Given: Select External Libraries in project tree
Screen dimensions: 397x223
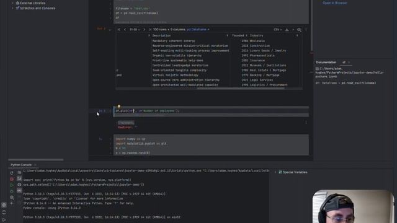Looking at the screenshot, I should [x=30, y=3].
